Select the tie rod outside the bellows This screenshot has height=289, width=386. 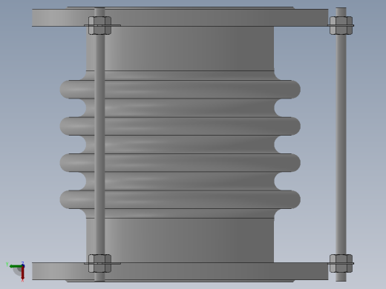tap(341, 144)
